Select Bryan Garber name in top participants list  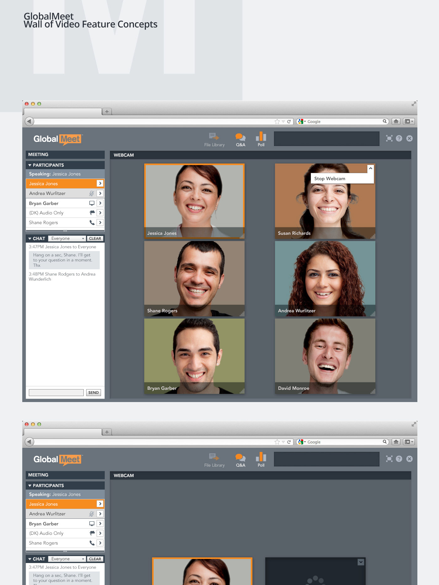[44, 203]
